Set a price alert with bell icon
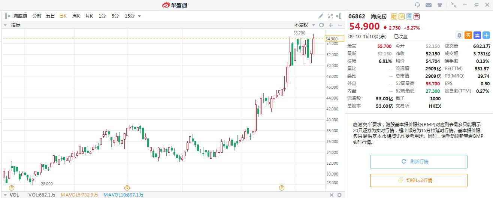This screenshot has height=198, width=493. click(x=459, y=35)
